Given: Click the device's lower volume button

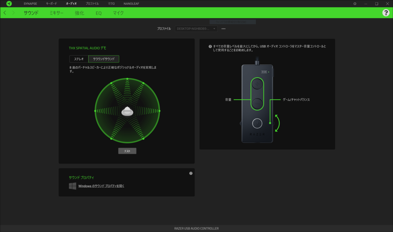Looking at the screenshot, I should [257, 103].
